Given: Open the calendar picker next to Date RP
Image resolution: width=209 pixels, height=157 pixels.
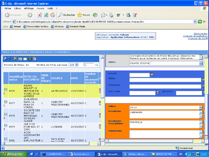Looking at the screenshot, I should (151, 74).
